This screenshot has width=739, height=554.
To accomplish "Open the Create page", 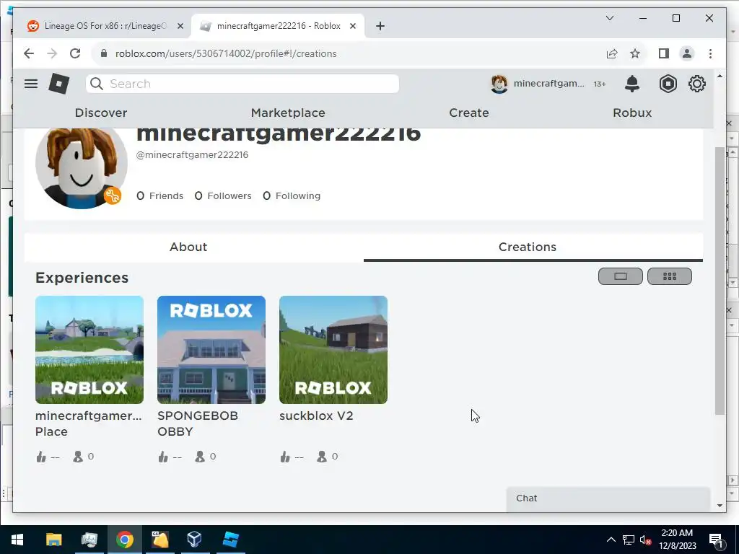I will (x=468, y=113).
